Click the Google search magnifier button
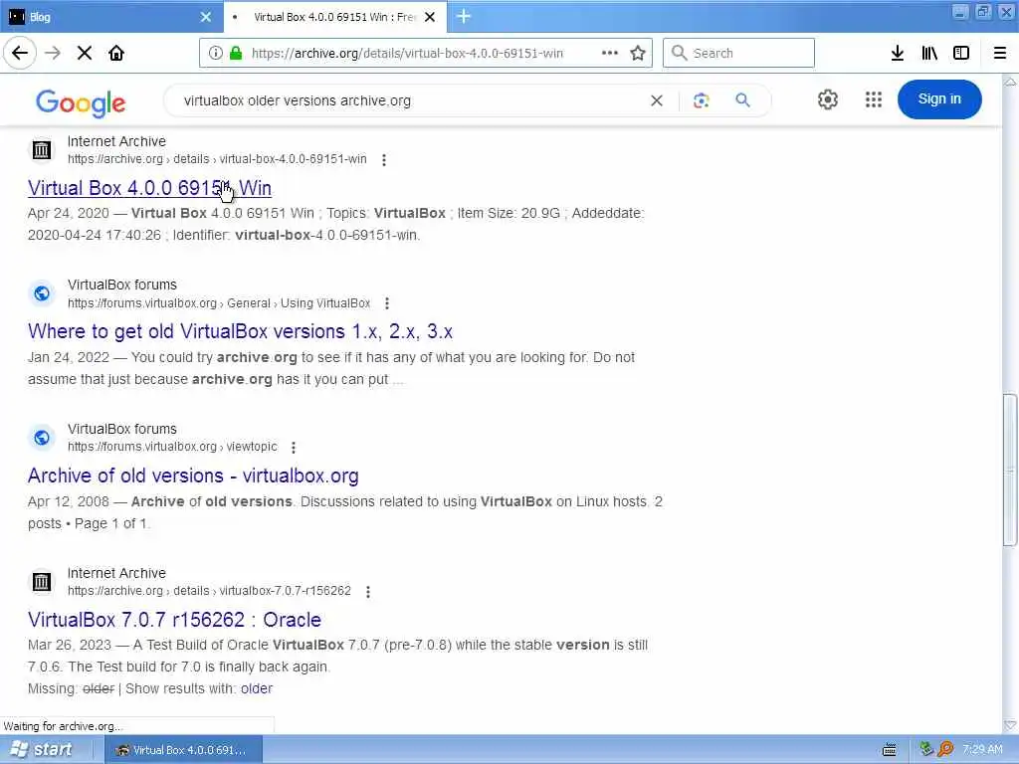The image size is (1019, 764). tap(742, 100)
